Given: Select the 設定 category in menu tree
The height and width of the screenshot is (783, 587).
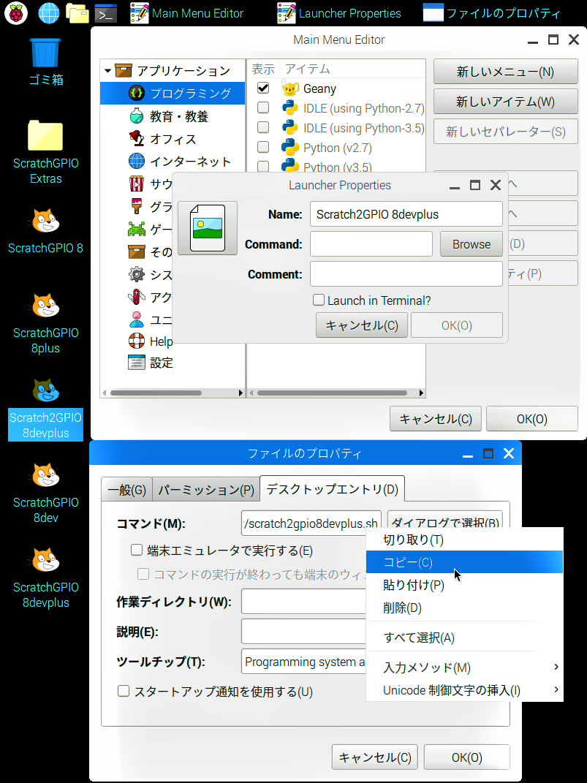Looking at the screenshot, I should click(151, 363).
